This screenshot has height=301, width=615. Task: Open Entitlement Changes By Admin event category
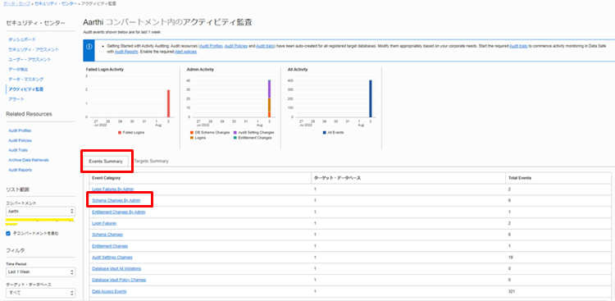(119, 212)
